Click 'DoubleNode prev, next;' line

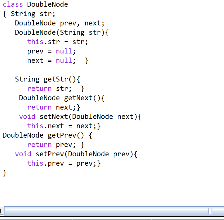point(60,23)
